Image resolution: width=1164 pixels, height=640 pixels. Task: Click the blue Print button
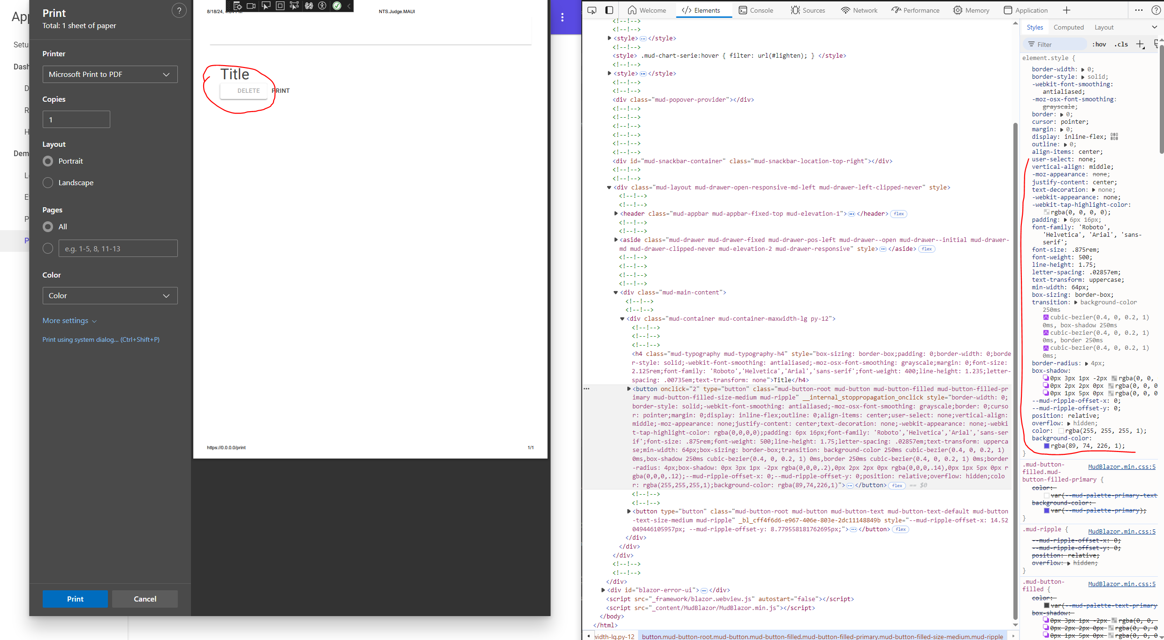pos(75,599)
